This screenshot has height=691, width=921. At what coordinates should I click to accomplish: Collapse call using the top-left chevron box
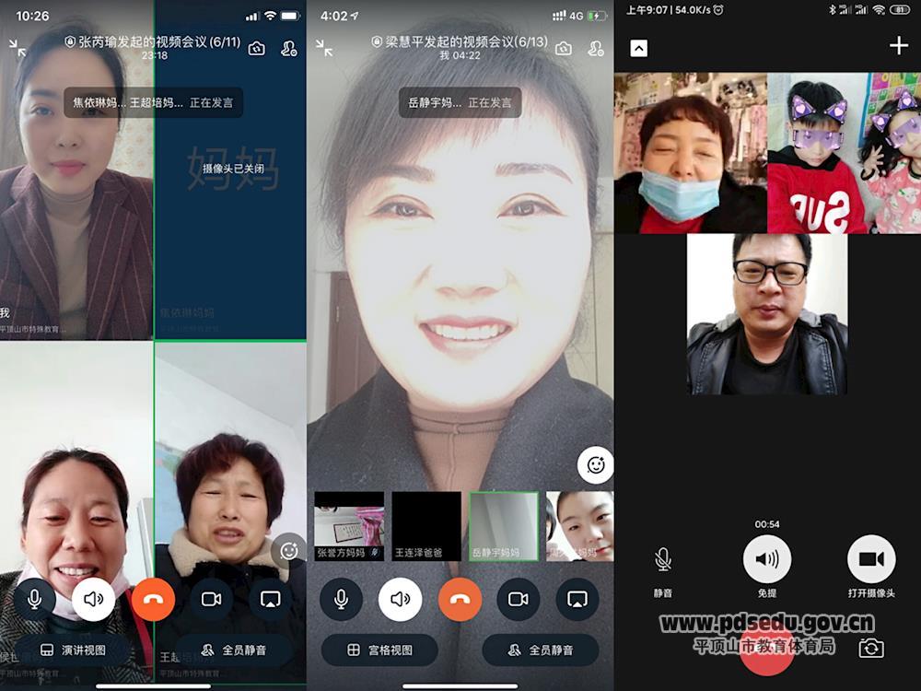coord(638,48)
